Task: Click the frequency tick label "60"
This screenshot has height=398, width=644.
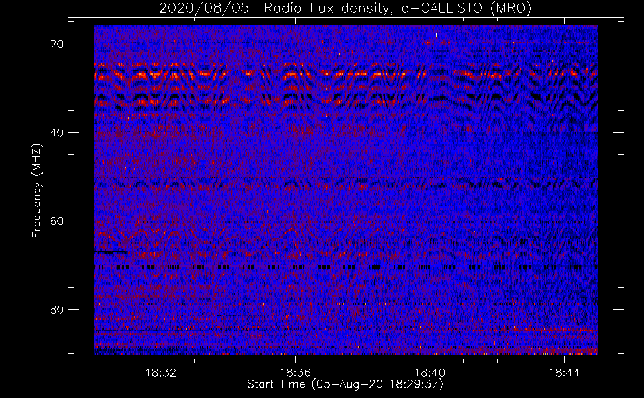Action: tap(57, 221)
